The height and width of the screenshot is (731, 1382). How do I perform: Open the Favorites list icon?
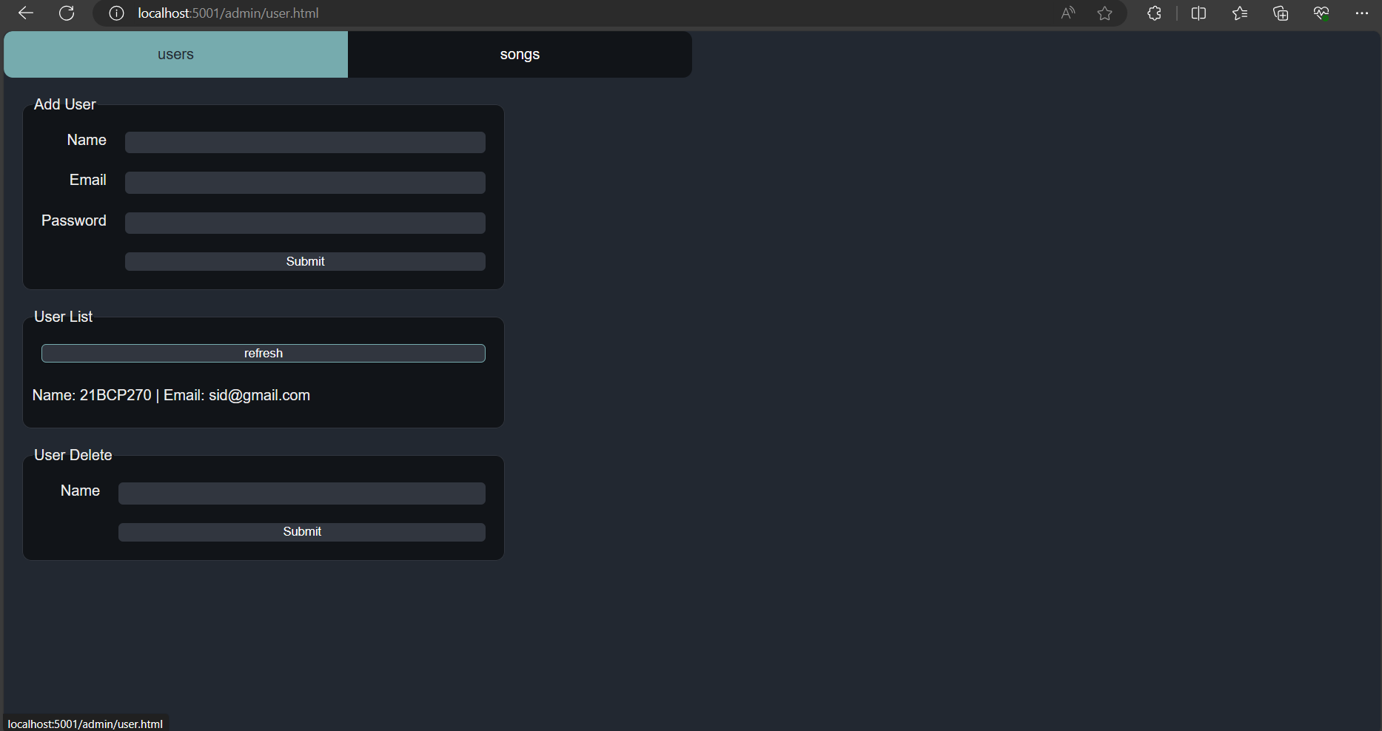pos(1240,13)
